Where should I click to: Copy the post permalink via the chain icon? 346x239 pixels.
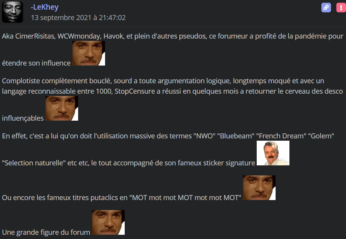(326, 7)
